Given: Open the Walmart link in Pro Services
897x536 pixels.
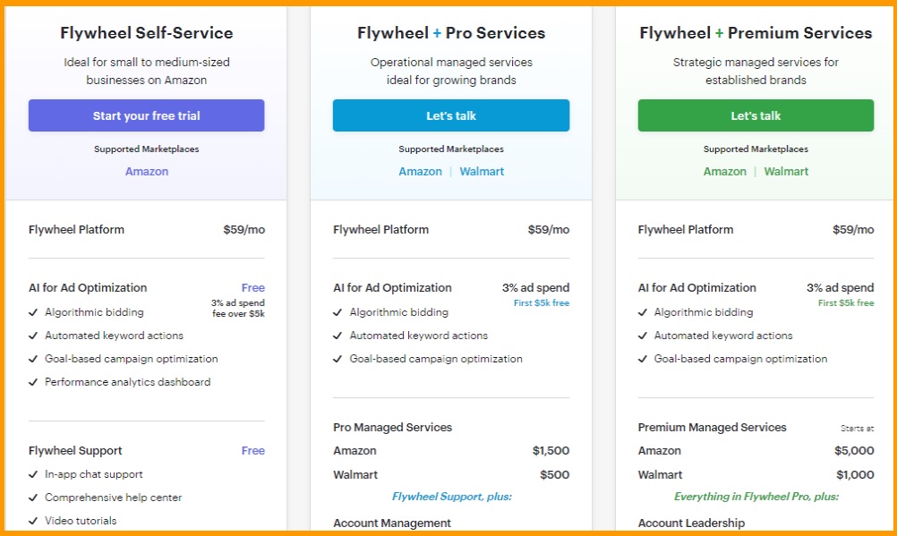Looking at the screenshot, I should point(482,172).
